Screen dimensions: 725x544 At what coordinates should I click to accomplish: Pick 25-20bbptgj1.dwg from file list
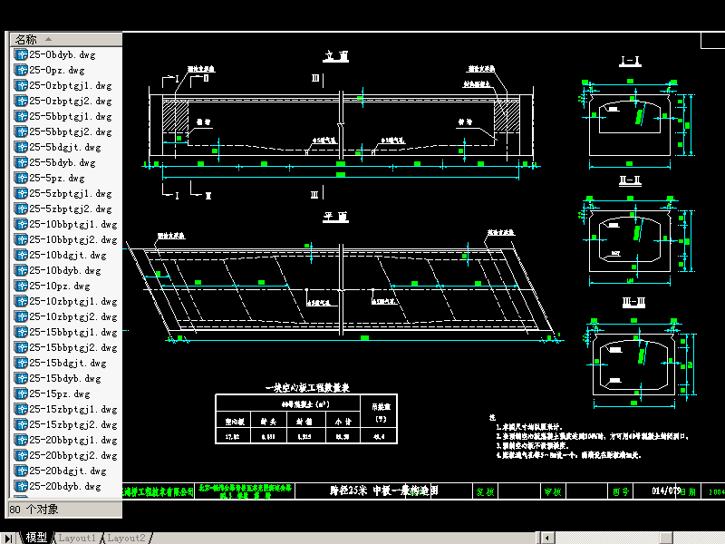73,440
